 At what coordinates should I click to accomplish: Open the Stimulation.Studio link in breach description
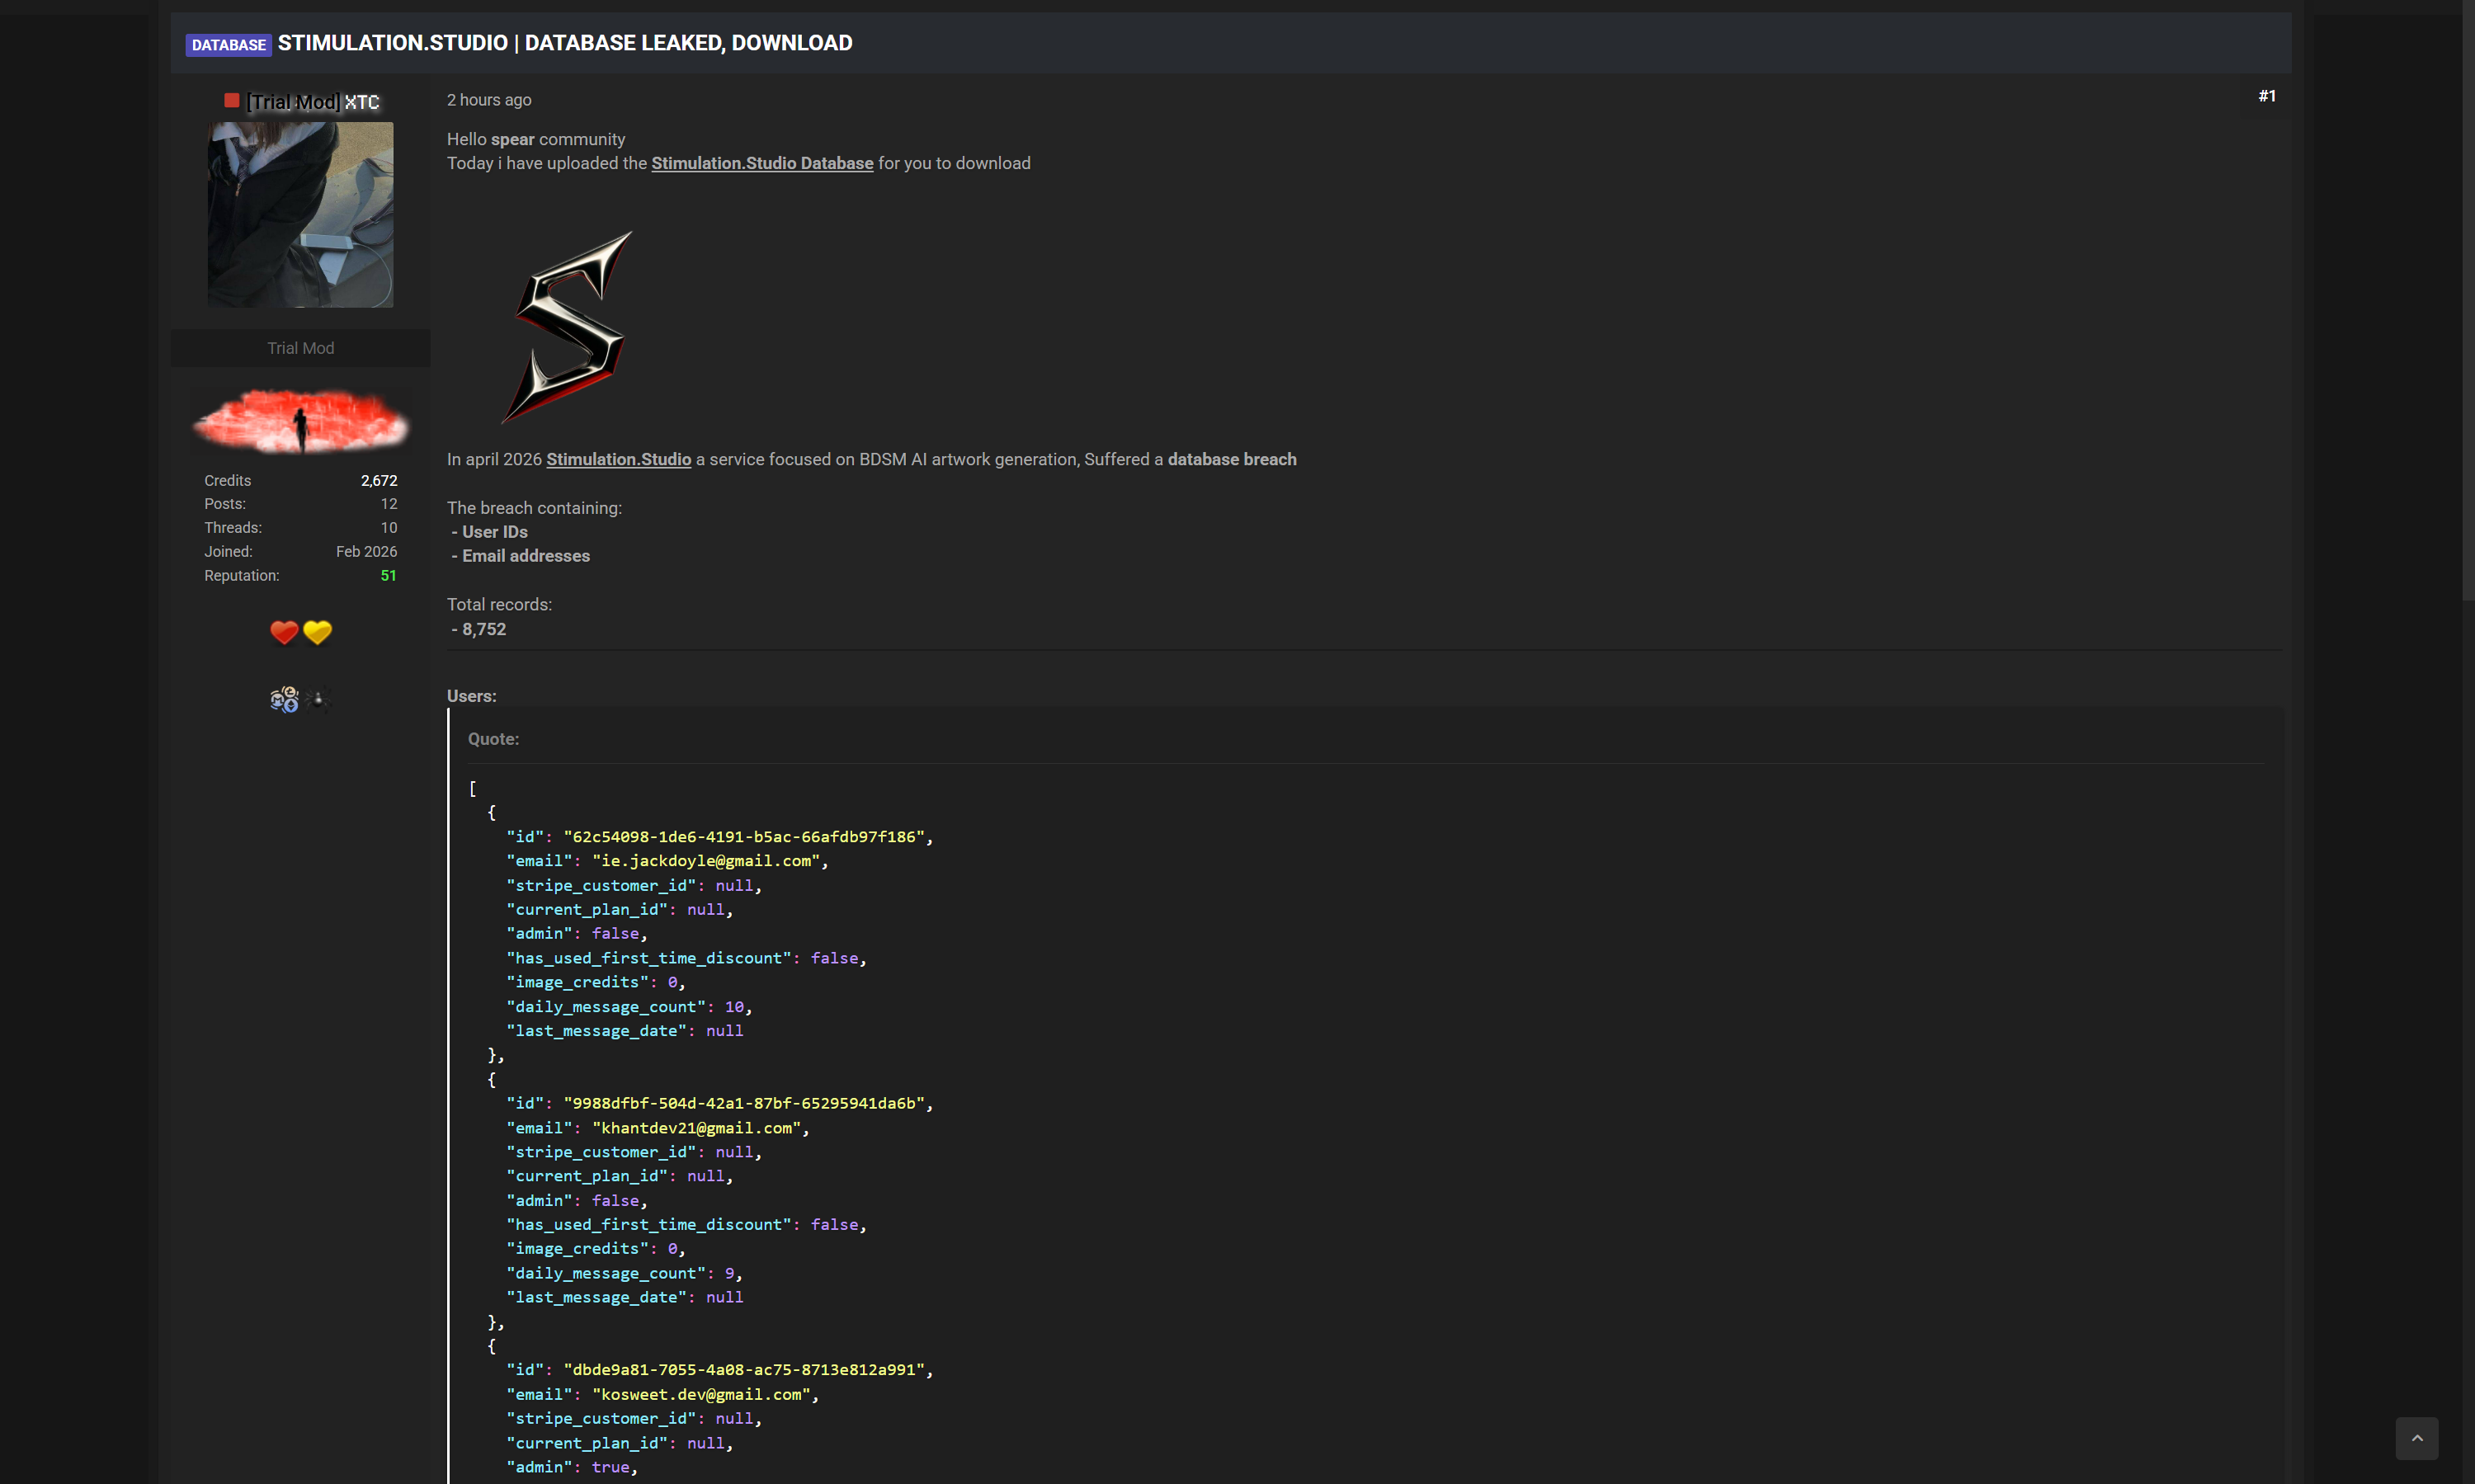(618, 459)
